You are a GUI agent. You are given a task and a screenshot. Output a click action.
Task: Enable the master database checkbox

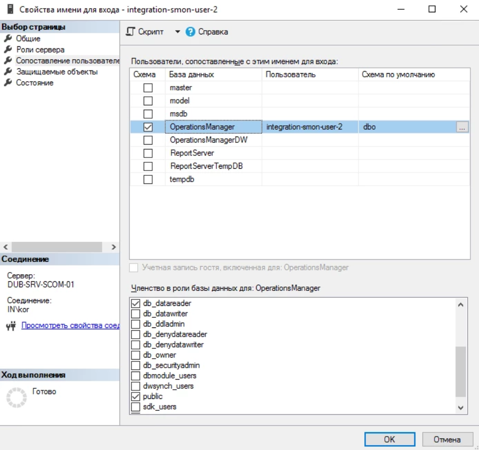tap(148, 88)
